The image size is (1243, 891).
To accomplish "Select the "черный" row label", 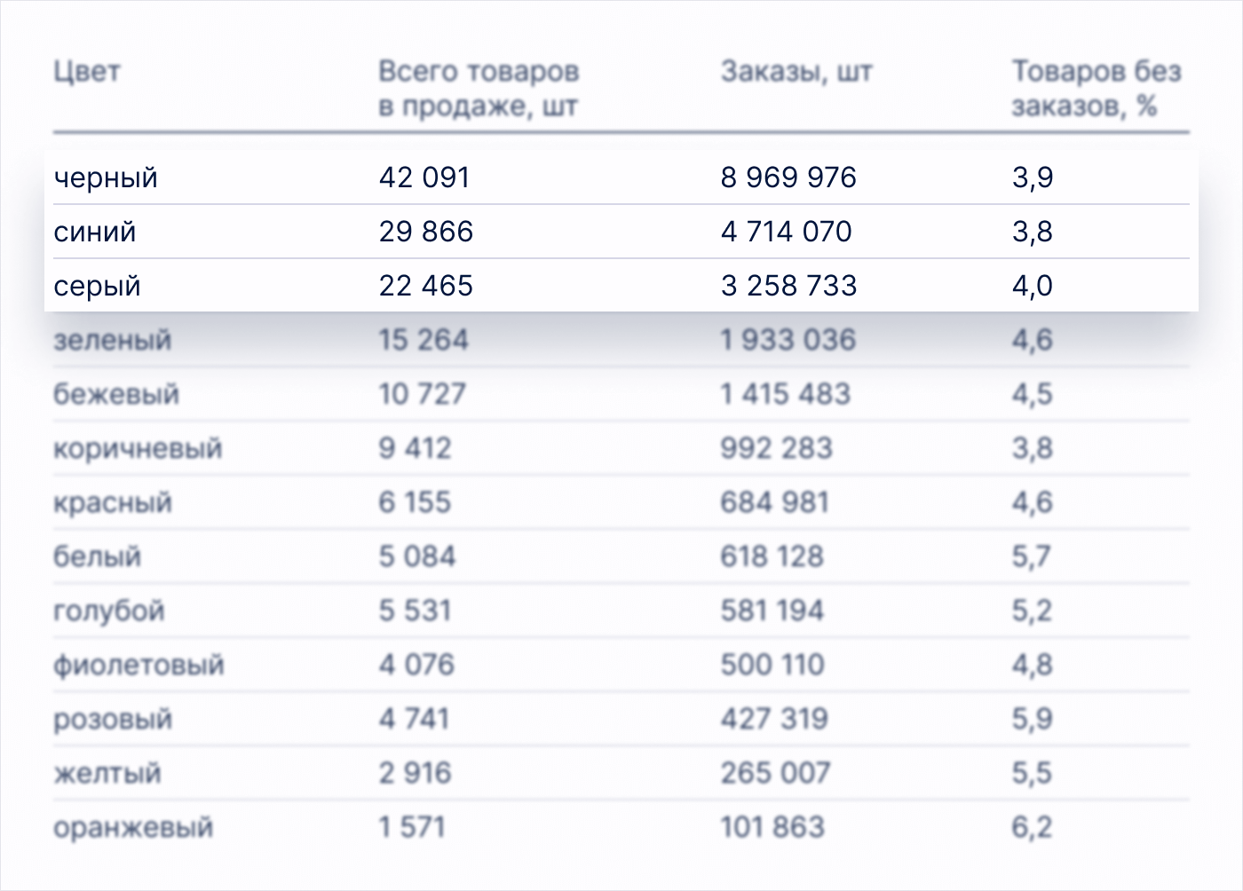I will tap(106, 177).
